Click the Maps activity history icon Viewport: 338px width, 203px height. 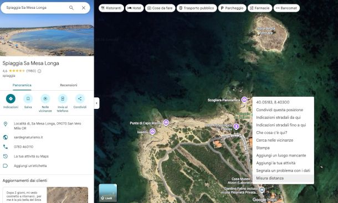[x=6, y=157]
